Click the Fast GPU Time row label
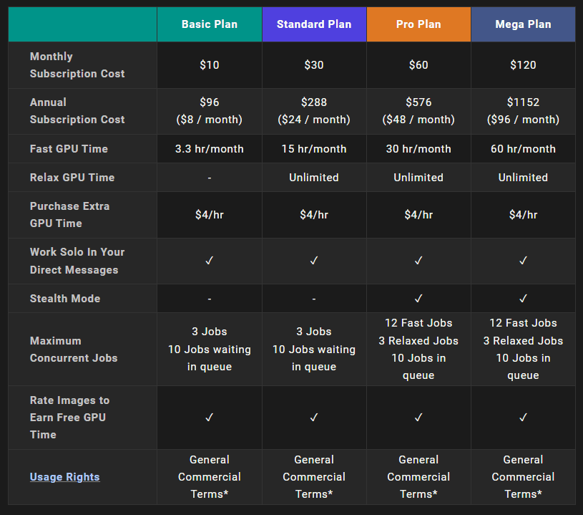The width and height of the screenshot is (583, 515). tap(69, 149)
